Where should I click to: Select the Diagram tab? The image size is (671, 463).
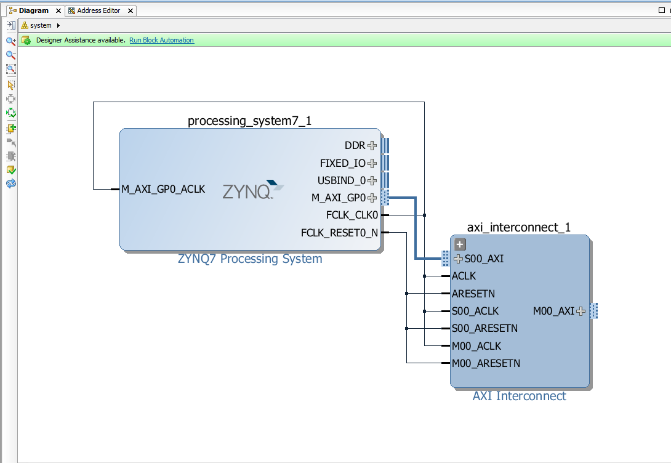pos(33,10)
